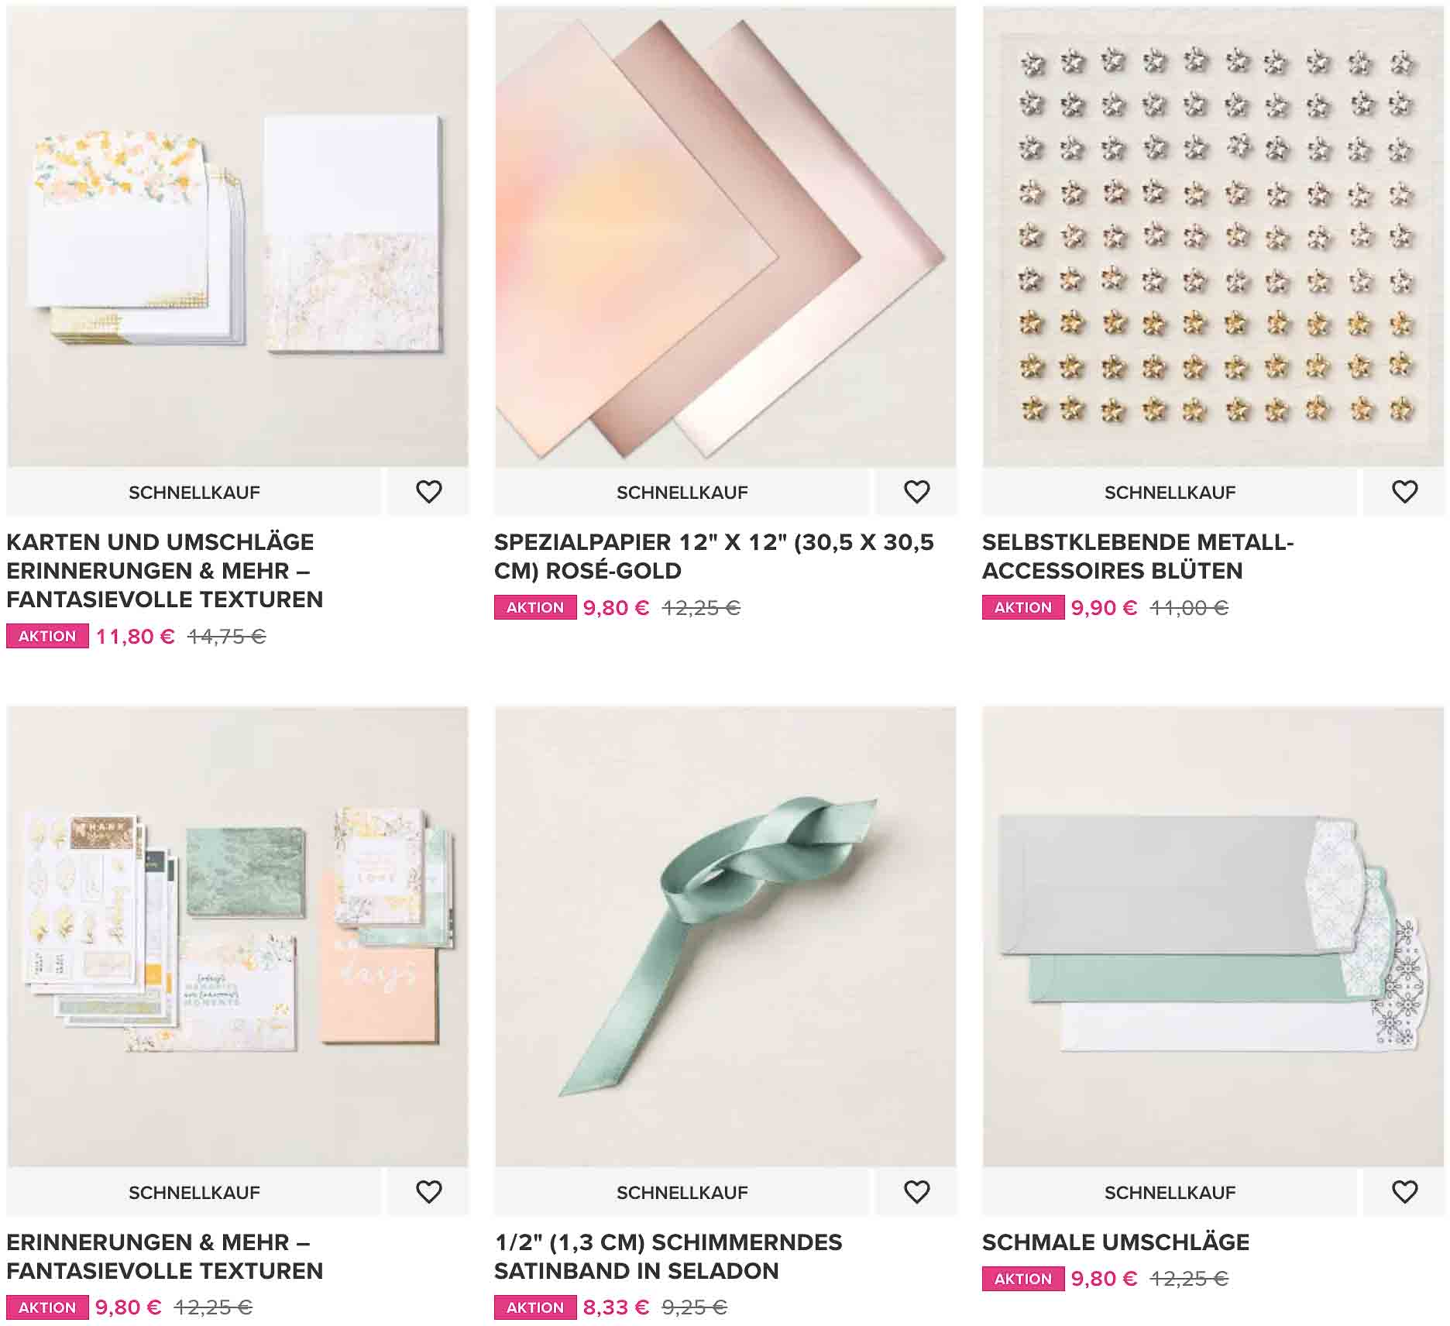1450x1326 pixels.
Task: Select the green satin ribbon product image
Action: click(x=726, y=937)
